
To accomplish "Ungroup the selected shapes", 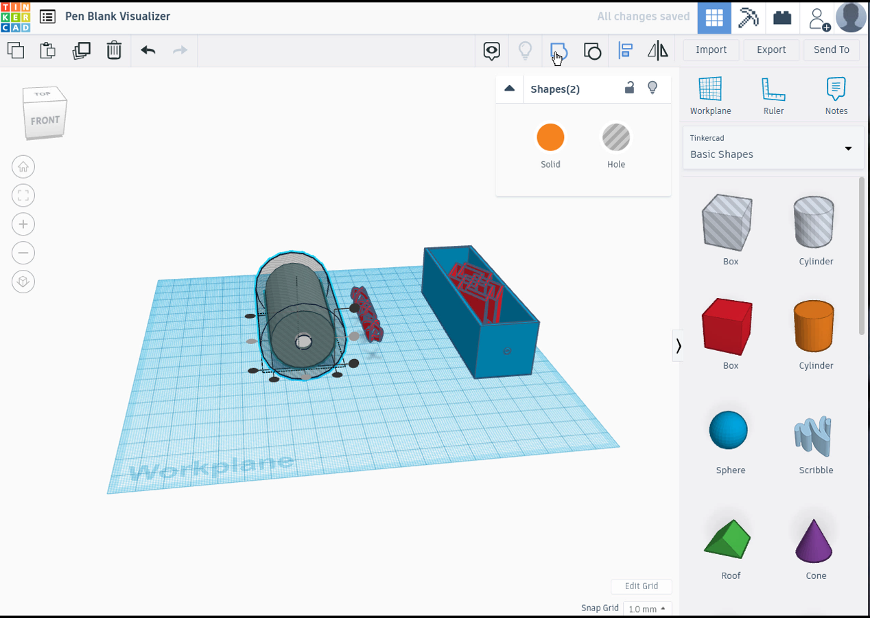I will (x=592, y=51).
